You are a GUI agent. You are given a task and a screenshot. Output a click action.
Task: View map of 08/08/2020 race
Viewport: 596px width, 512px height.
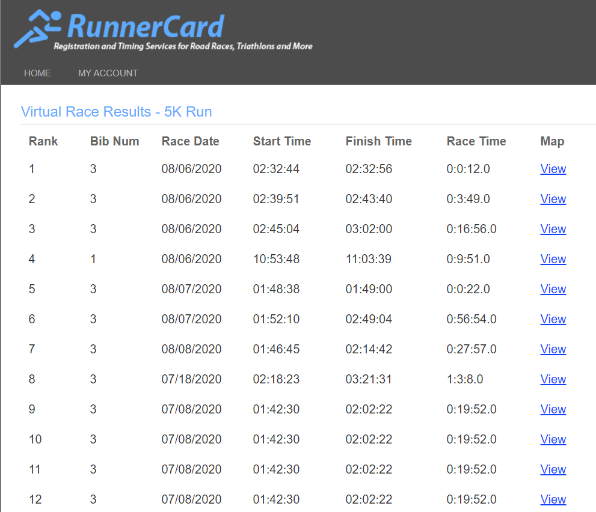553,349
